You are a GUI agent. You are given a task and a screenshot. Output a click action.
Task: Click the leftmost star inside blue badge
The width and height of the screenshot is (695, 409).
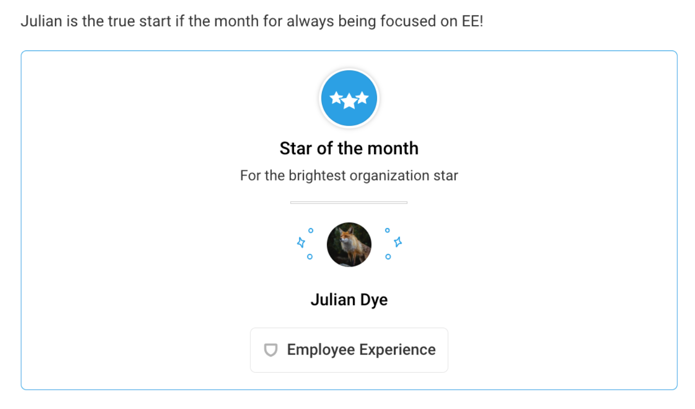(336, 98)
